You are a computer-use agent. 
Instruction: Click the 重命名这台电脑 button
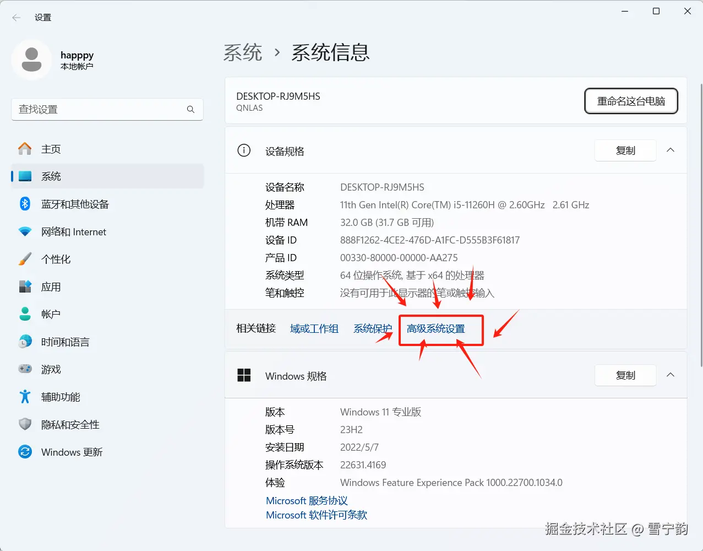(631, 101)
